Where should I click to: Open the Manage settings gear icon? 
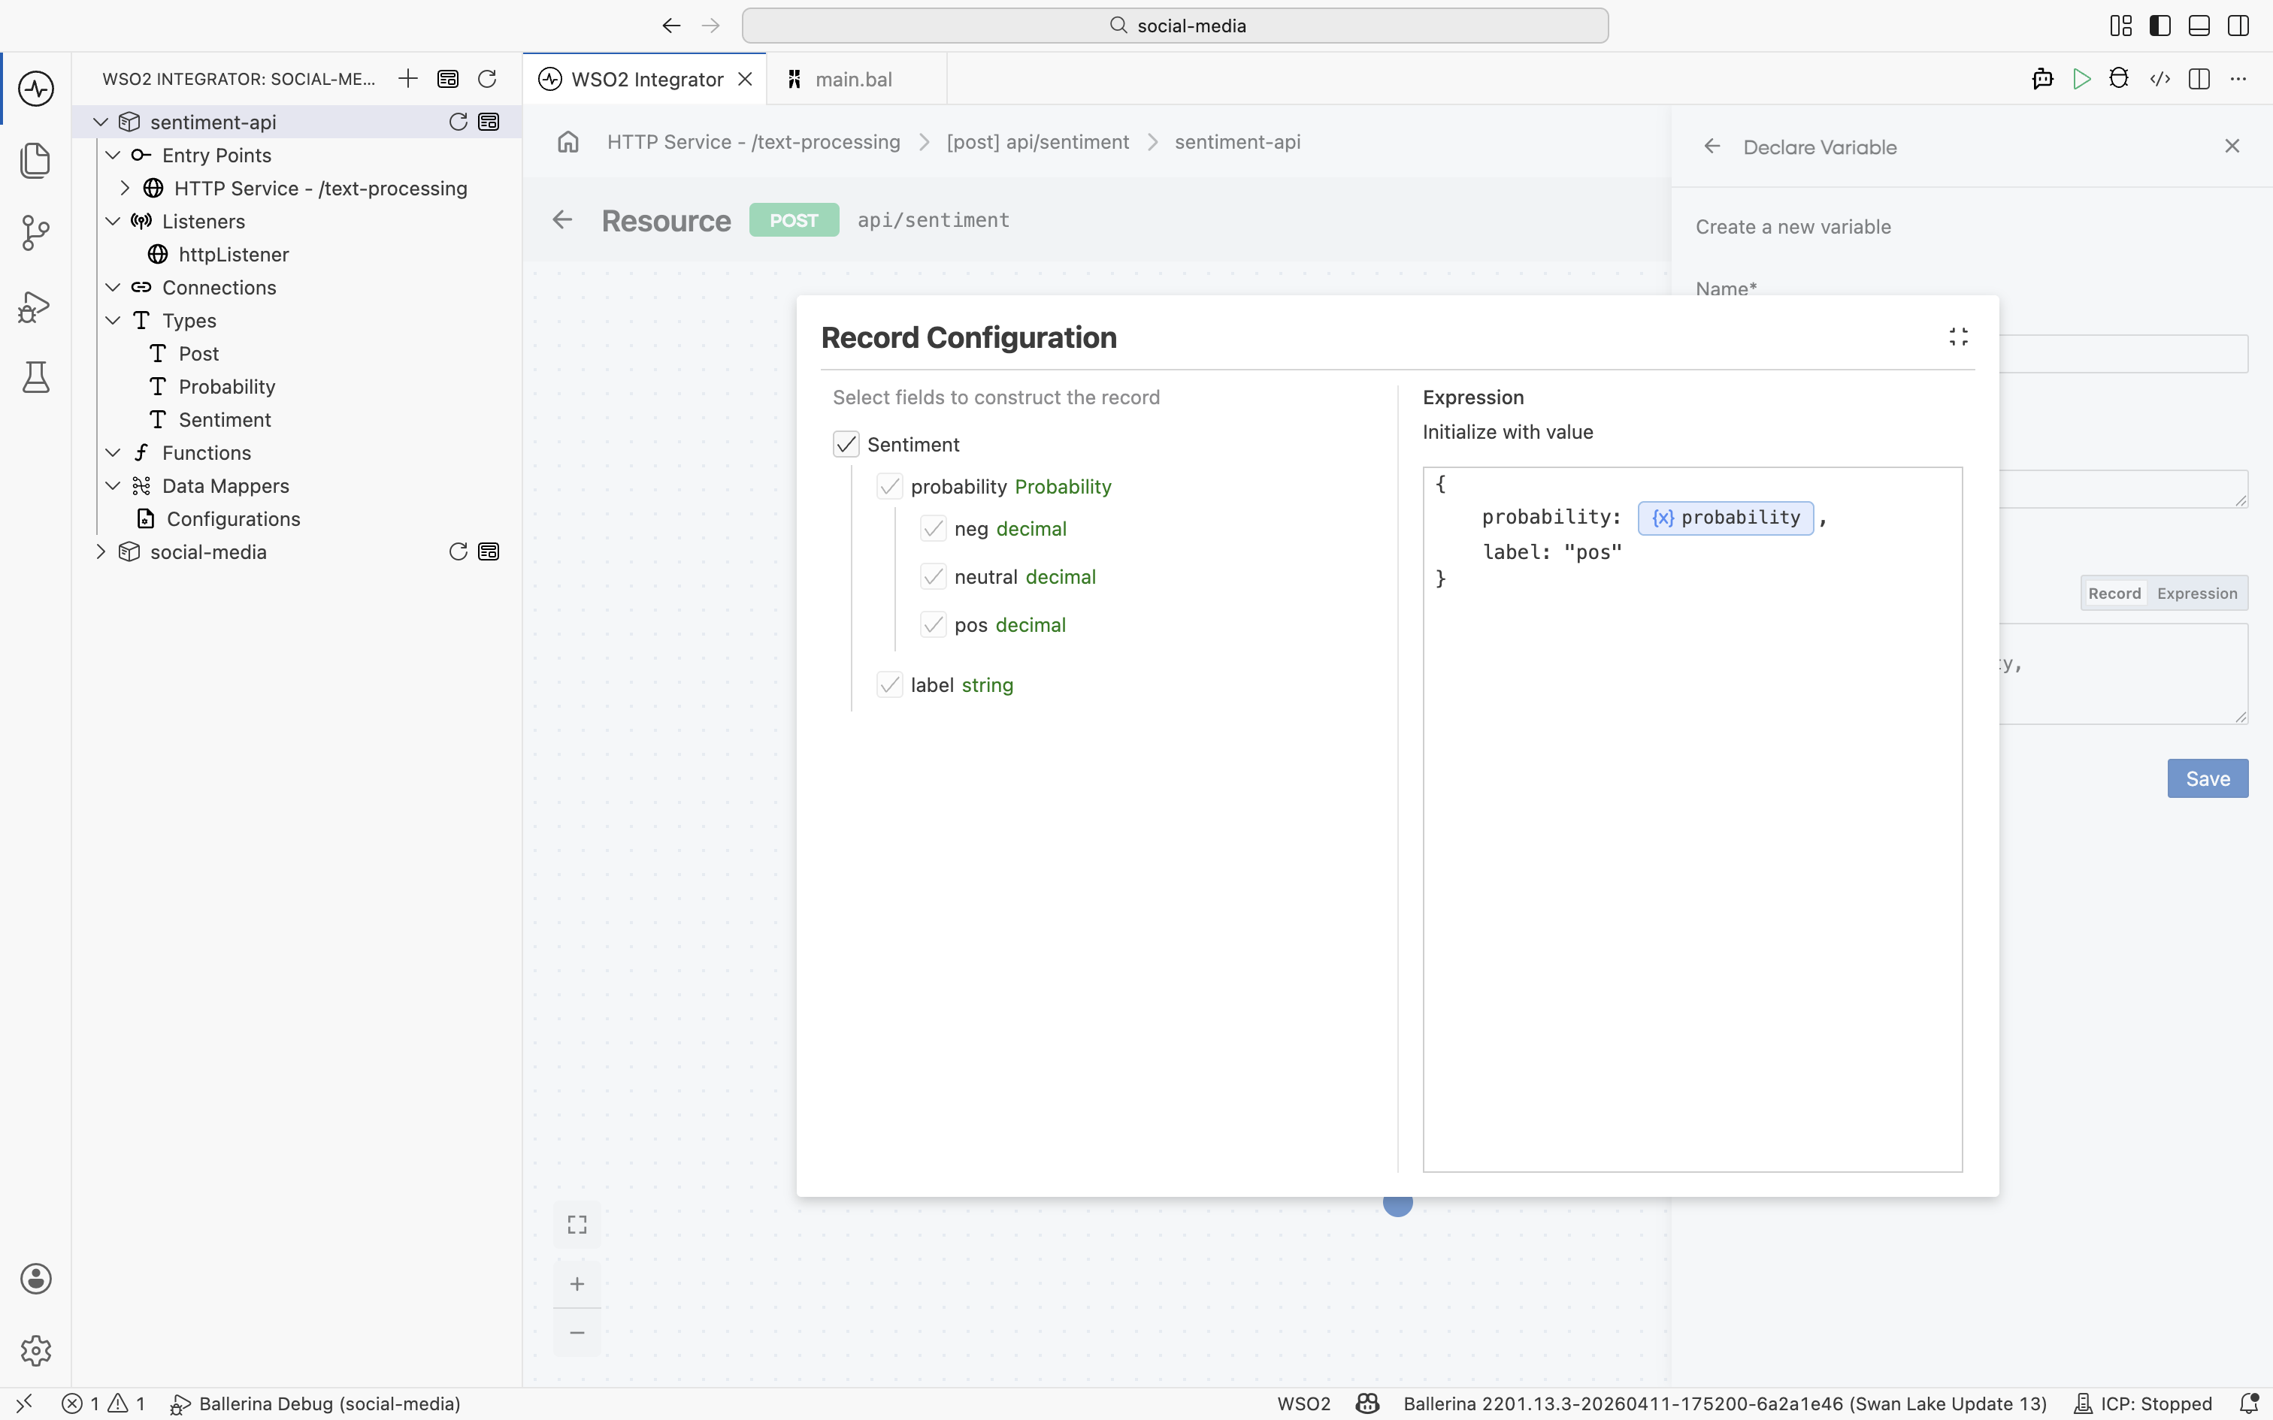35,1351
